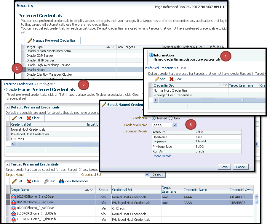
Task: Sort Target Name column descending in target table
Action: [92, 190]
